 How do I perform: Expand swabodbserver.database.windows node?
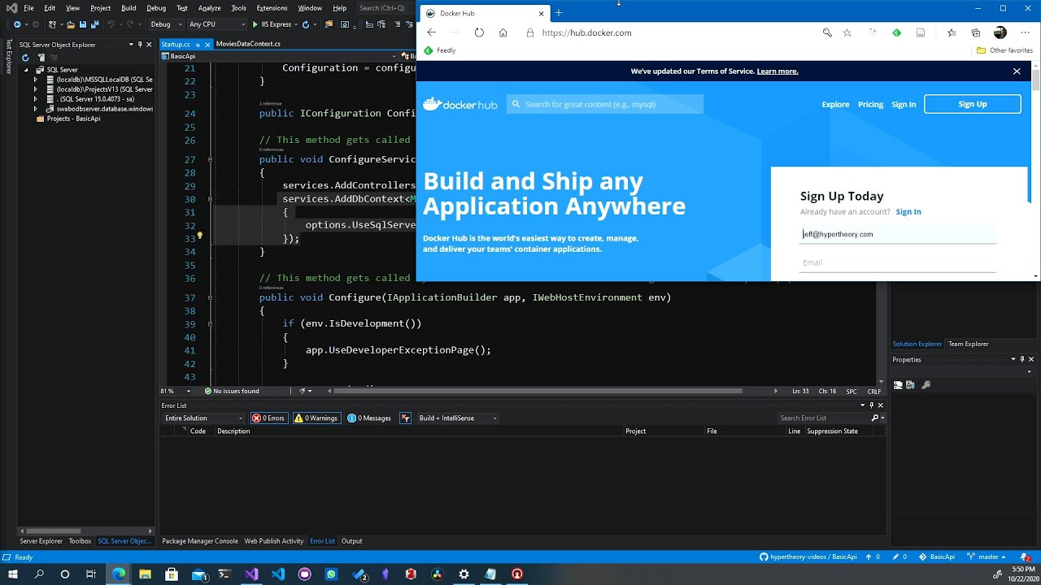click(x=36, y=109)
